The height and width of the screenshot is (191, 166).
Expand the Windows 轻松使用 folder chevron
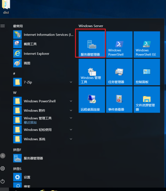71,130
